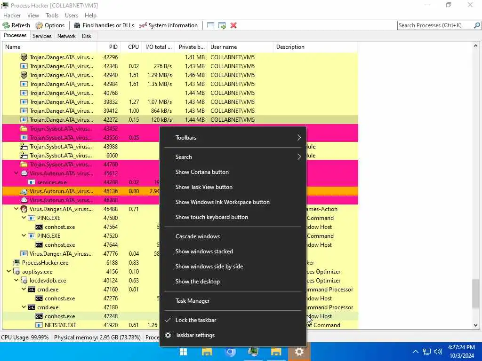
Task: Open the Windows Start button
Action: point(184,352)
